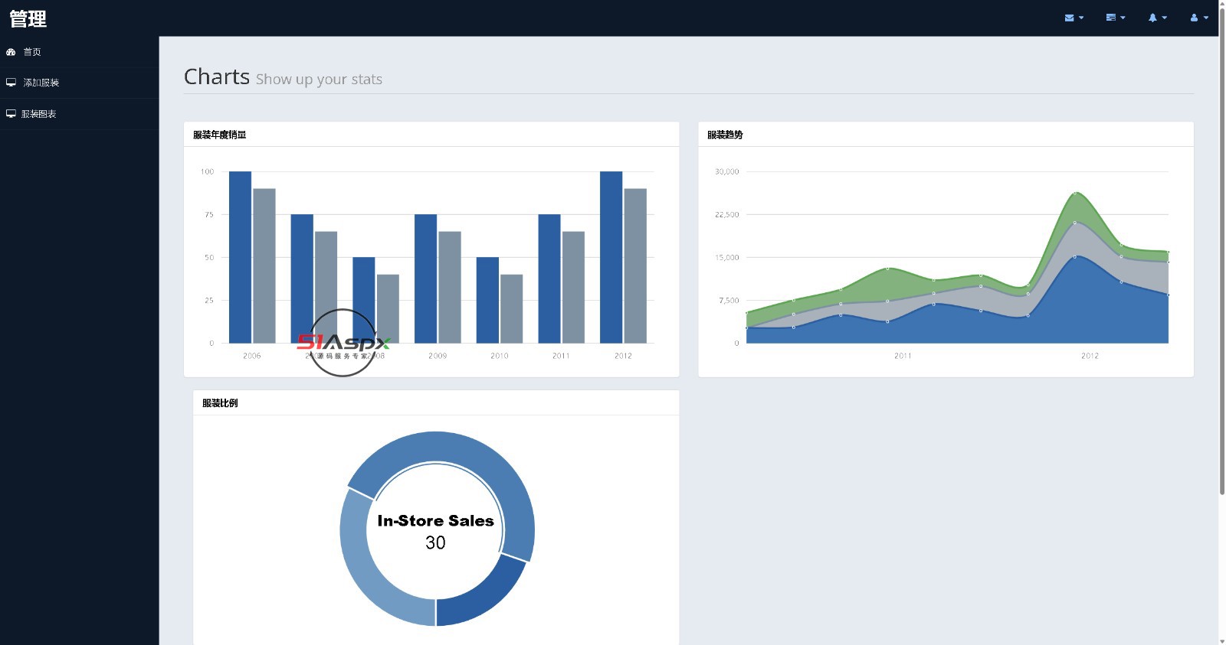Click the 51Aspx watermark logo
This screenshot has height=645, width=1226.
click(x=343, y=343)
